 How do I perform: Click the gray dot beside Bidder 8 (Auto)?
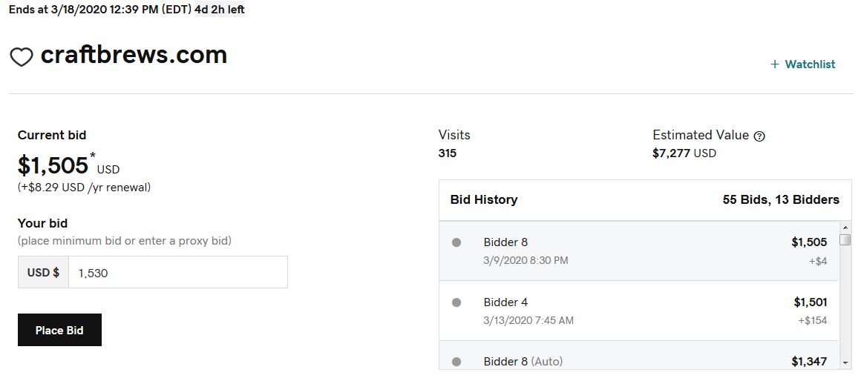(x=456, y=362)
